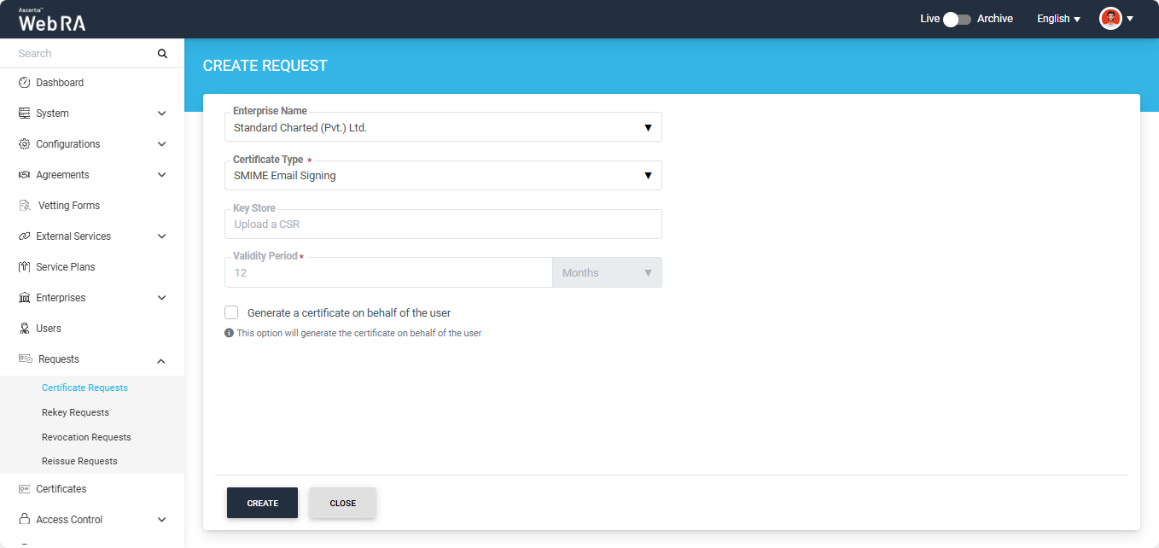Screen dimensions: 1159x548
Task: Click the Service Plans icon
Action: pos(24,267)
